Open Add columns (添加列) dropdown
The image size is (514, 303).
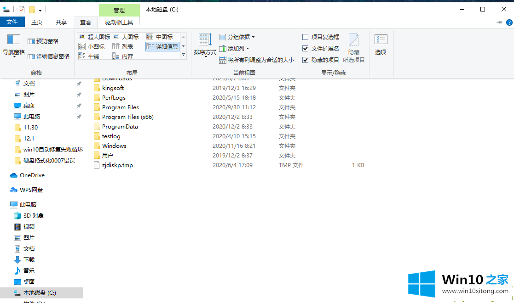click(x=234, y=48)
